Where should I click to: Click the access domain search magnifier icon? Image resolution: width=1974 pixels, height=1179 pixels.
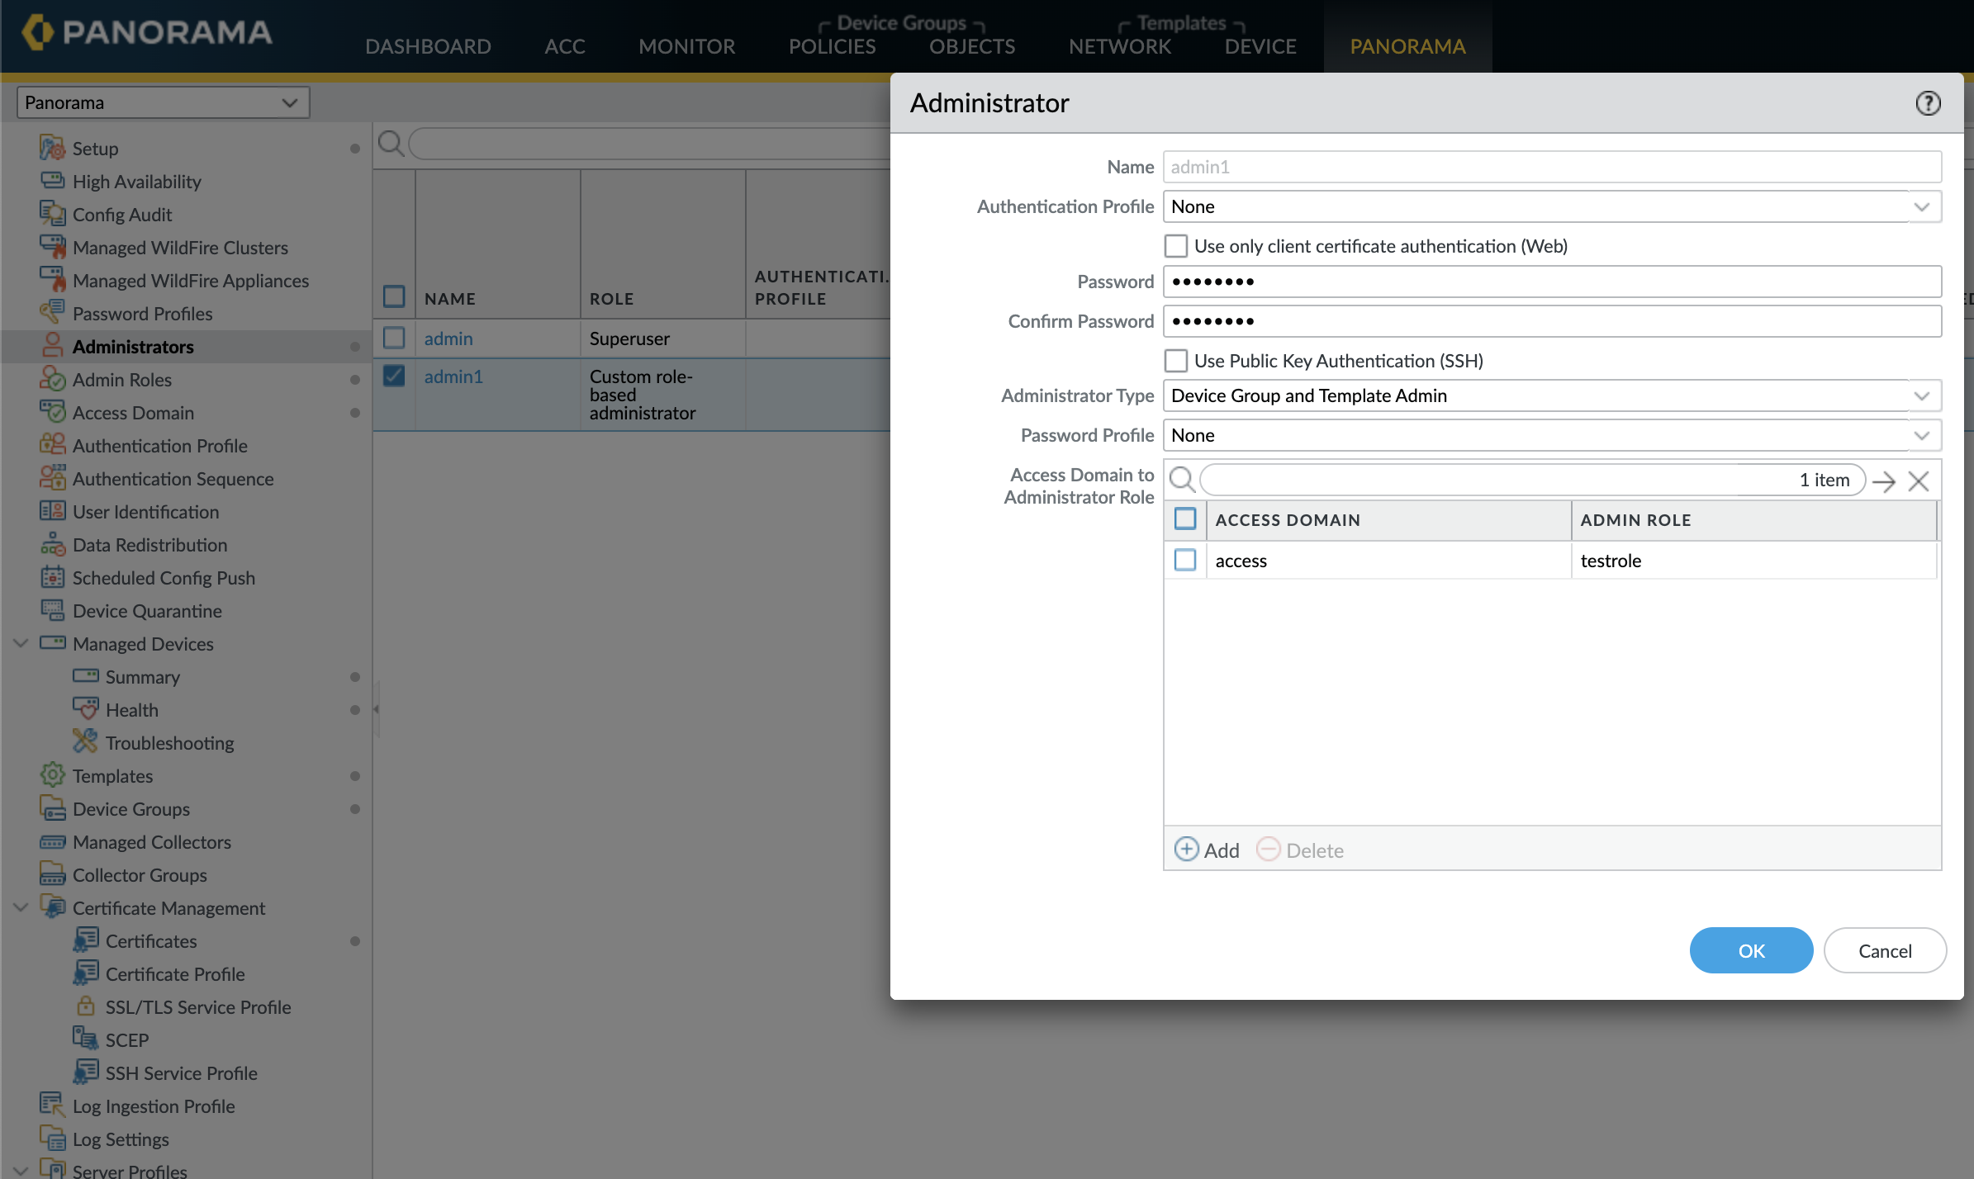[x=1182, y=480]
